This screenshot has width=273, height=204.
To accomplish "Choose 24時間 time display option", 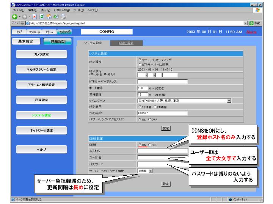I will [155, 107].
